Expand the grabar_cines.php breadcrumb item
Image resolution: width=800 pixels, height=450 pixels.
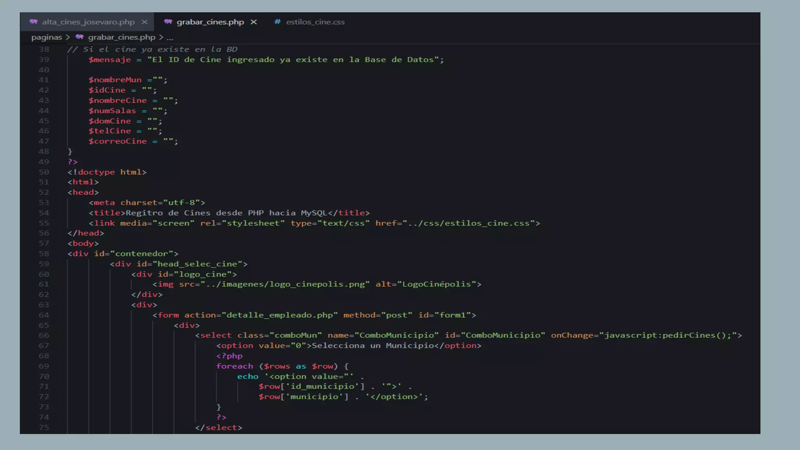pyautogui.click(x=121, y=37)
